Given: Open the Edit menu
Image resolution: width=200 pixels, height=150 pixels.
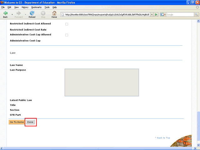Looking at the screenshot, I should [x=9, y=7].
